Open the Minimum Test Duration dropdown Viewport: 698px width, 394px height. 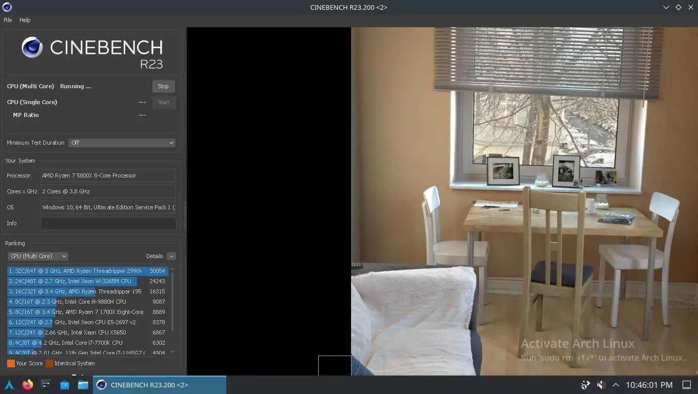coord(122,143)
